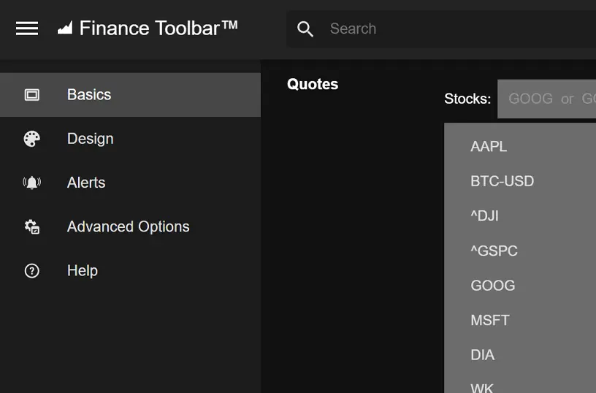Go to the Design section
The image size is (596, 393).
[130, 139]
